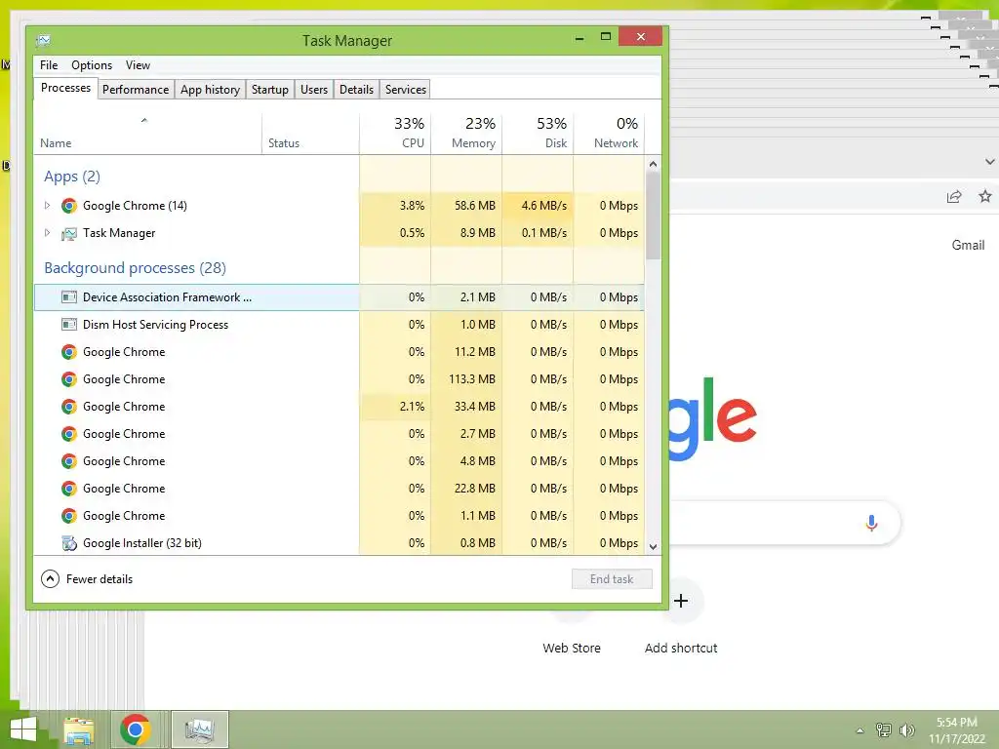
Task: Click the Device Association Framework process icon
Action: pyautogui.click(x=69, y=296)
